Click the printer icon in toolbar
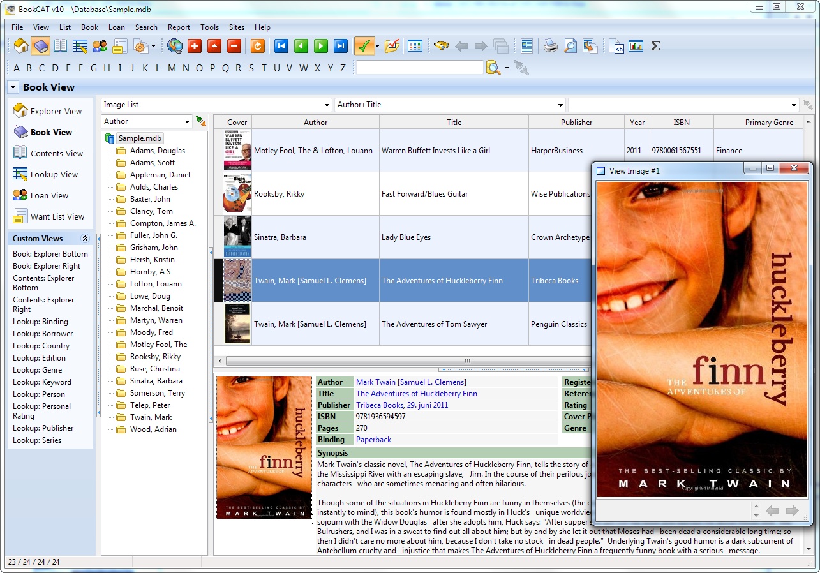 coord(550,46)
